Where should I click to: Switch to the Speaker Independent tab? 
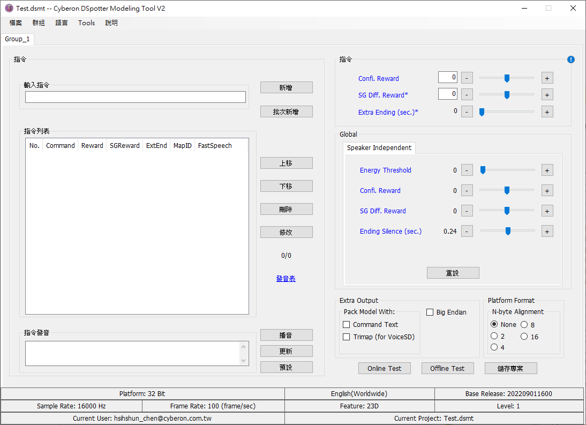379,148
